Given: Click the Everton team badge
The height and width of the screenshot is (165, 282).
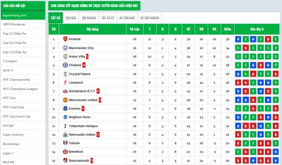Looking at the screenshot, I should coord(65,109).
